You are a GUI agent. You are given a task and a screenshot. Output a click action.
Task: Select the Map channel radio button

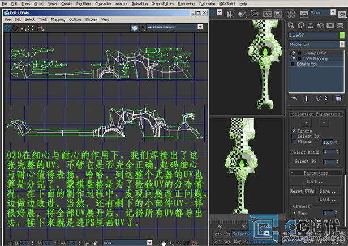pyautogui.click(x=294, y=213)
